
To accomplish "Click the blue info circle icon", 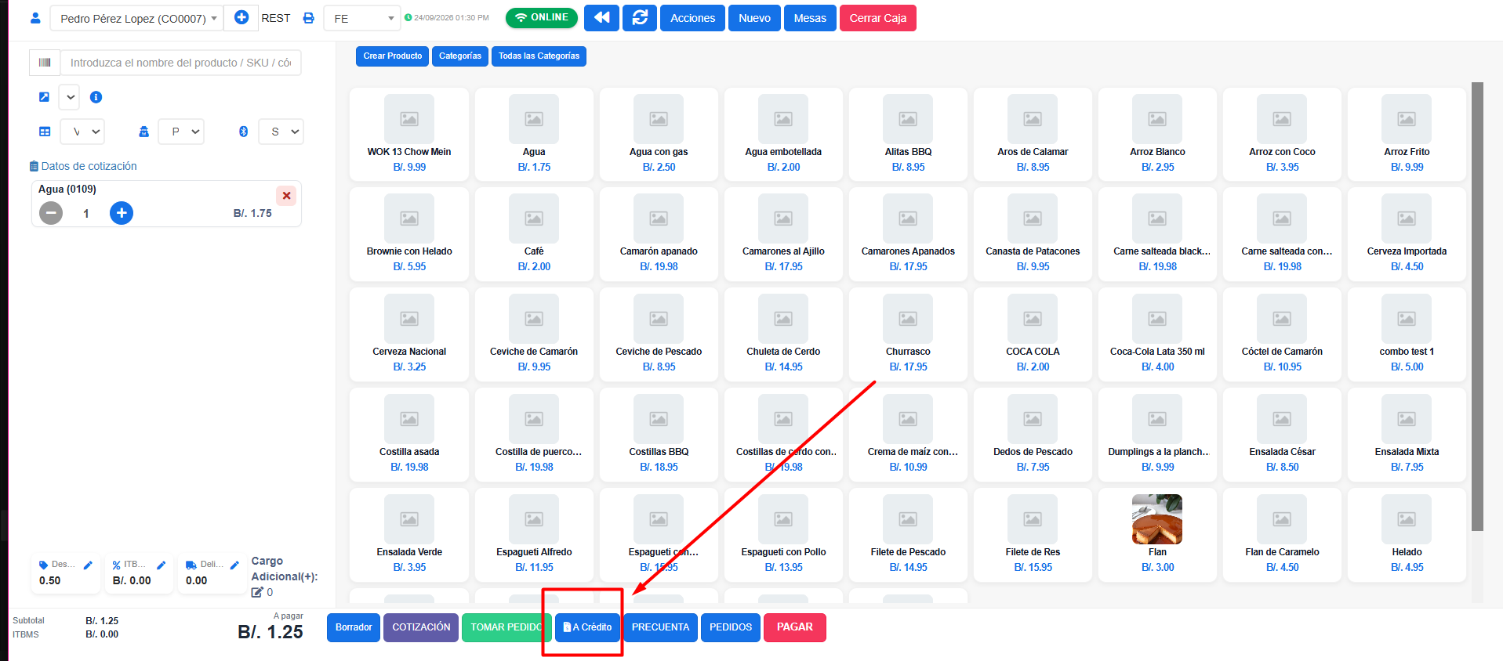I will pos(96,97).
